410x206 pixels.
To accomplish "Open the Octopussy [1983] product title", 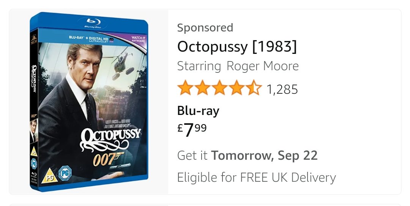I will pos(237,47).
